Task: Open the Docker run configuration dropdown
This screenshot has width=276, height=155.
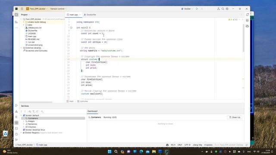Action: (187, 9)
